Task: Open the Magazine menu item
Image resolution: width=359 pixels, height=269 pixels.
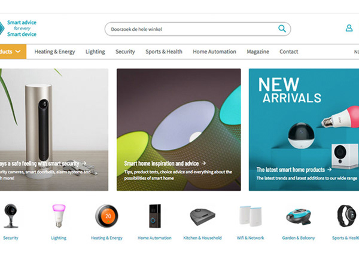Action: point(258,51)
